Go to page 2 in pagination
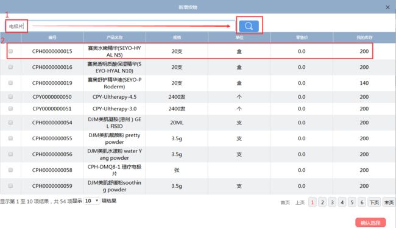 click(322, 202)
